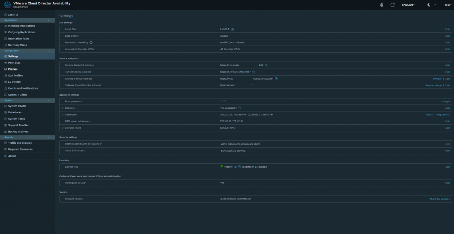Edit Bandwidth throttling setting
Image resolution: width=454 pixels, height=234 pixels.
[x=447, y=43]
